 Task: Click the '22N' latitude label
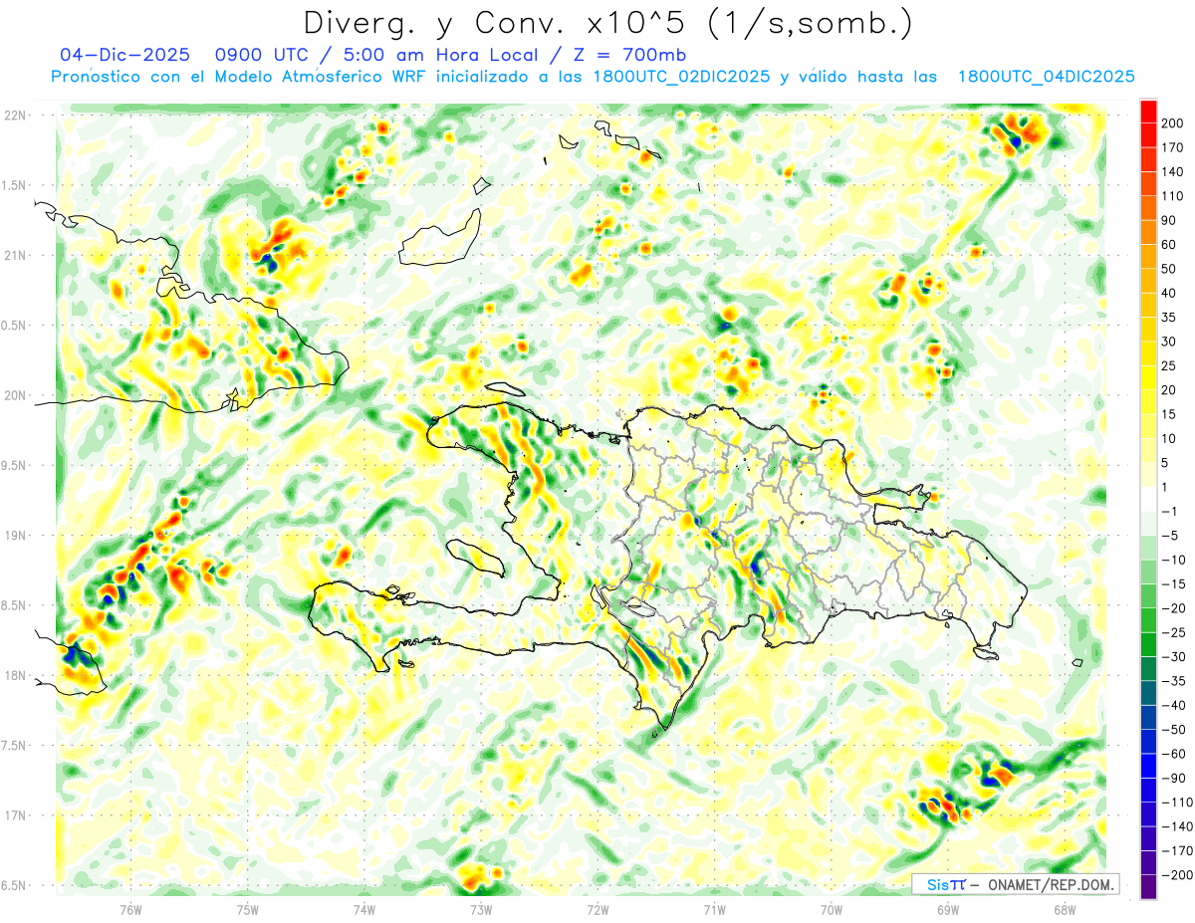(15, 115)
